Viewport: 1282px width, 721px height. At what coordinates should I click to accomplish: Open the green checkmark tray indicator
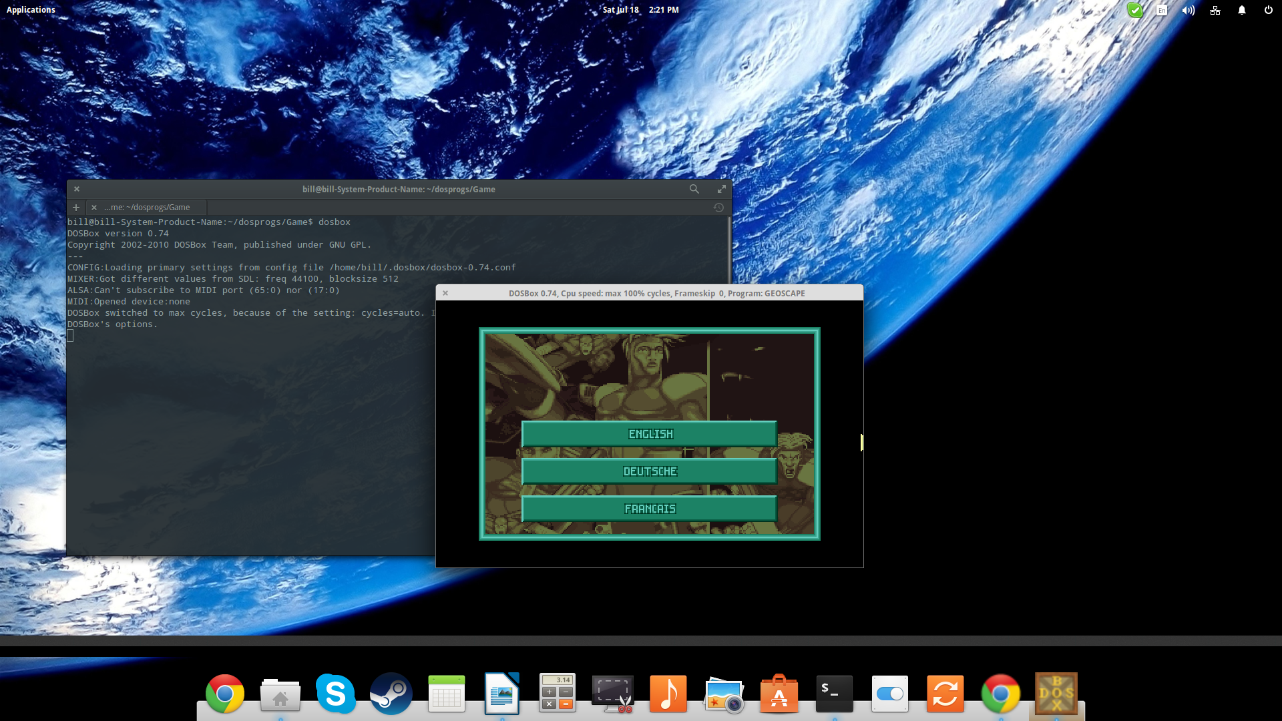pyautogui.click(x=1135, y=10)
